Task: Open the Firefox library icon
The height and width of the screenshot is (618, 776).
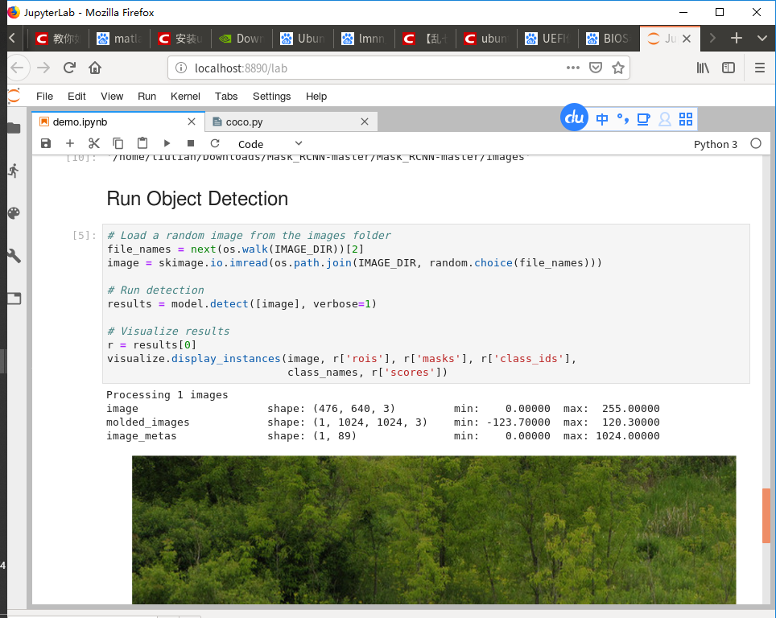Action: coord(703,68)
